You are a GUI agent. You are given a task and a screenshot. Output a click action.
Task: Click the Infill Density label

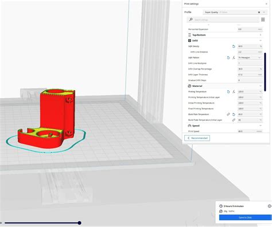(193, 47)
